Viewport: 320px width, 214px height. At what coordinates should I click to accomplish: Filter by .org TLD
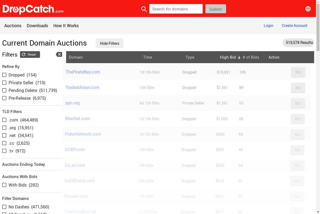(4, 128)
